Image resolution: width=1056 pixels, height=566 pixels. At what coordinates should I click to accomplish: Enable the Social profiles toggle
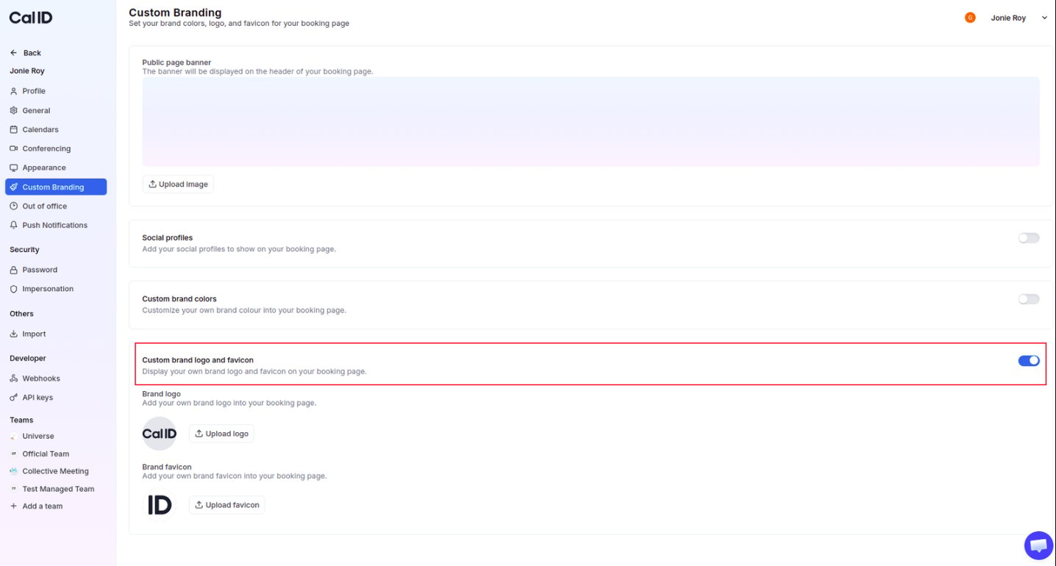pos(1029,238)
